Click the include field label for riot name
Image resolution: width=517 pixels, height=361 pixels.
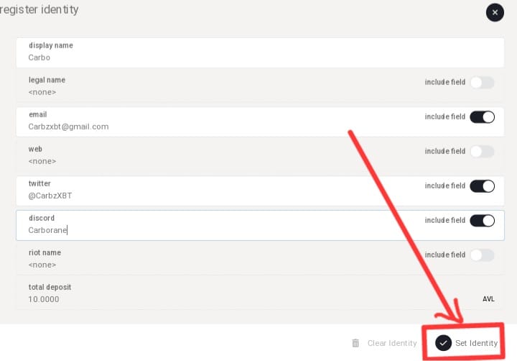click(x=444, y=255)
